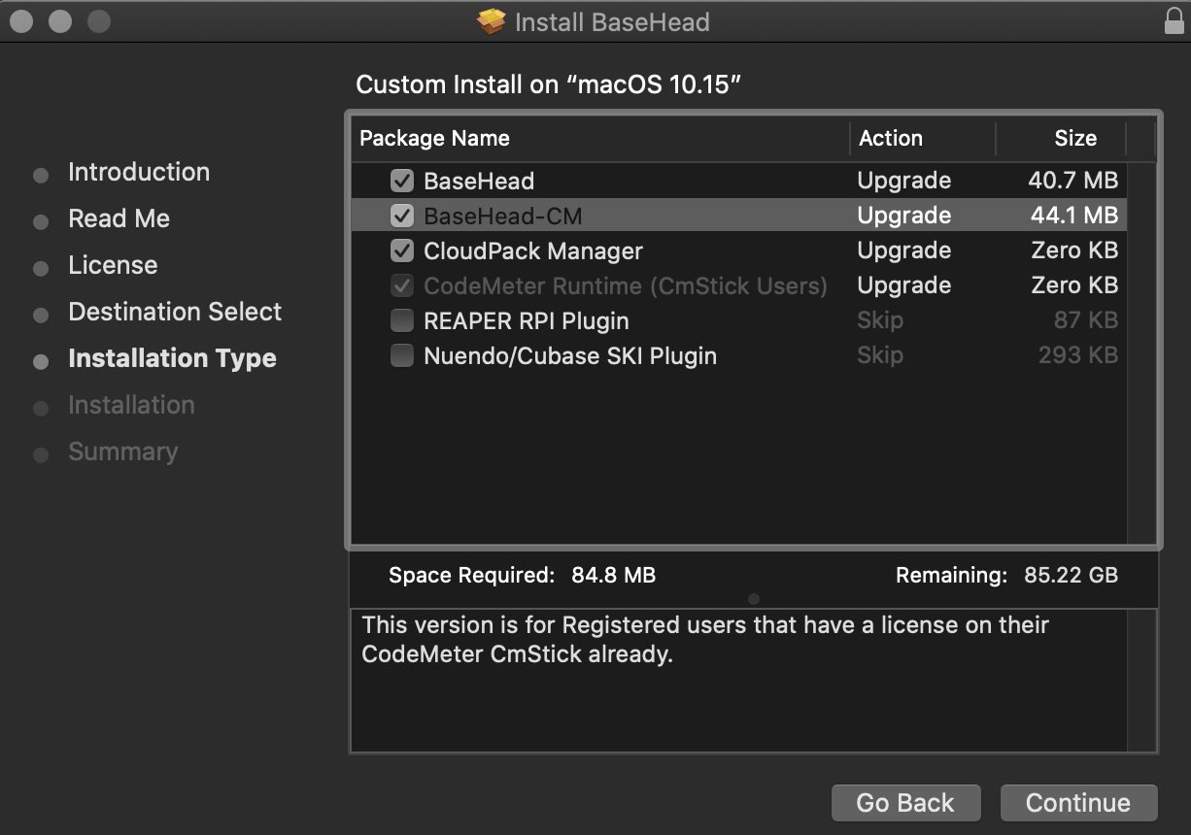Uncheck the CloudPack Manager checkbox
Viewport: 1191px width, 835px height.
pyautogui.click(x=401, y=250)
